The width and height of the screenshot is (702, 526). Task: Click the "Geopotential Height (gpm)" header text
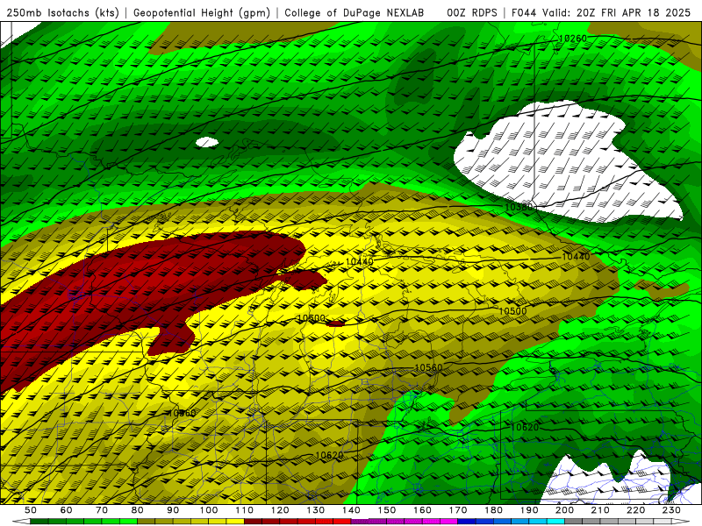[x=202, y=13]
